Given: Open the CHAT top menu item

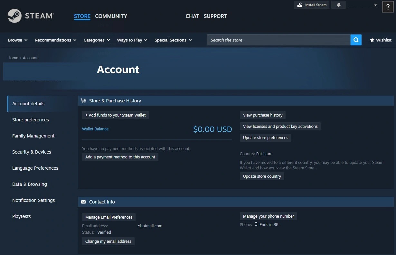Looking at the screenshot, I should pos(192,16).
